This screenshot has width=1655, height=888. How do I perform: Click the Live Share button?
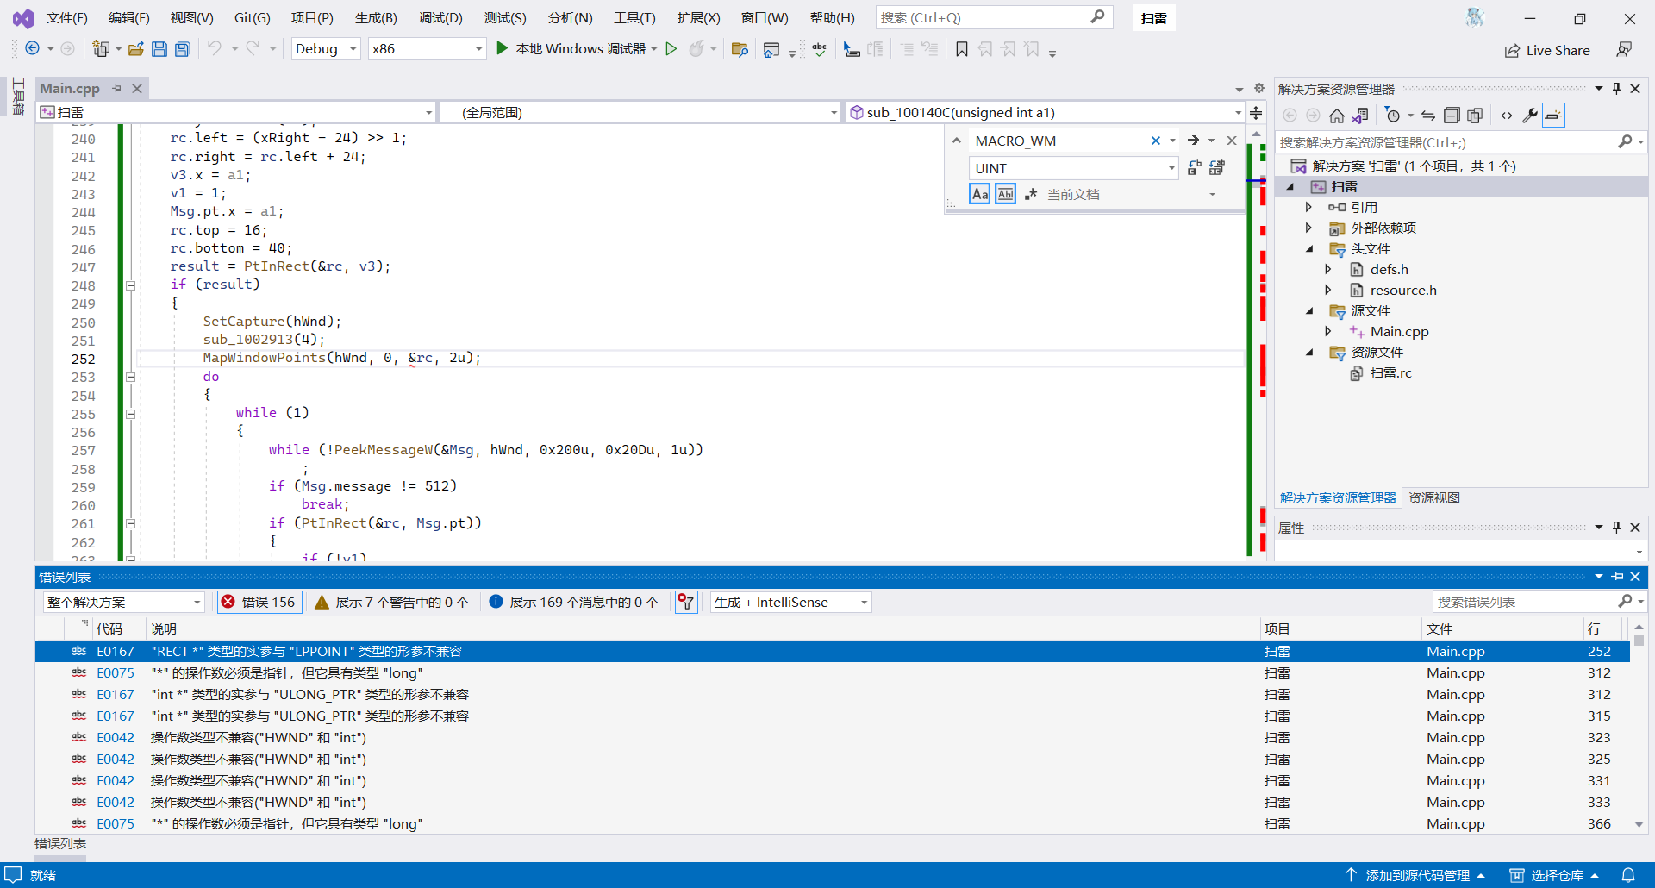1547,50
